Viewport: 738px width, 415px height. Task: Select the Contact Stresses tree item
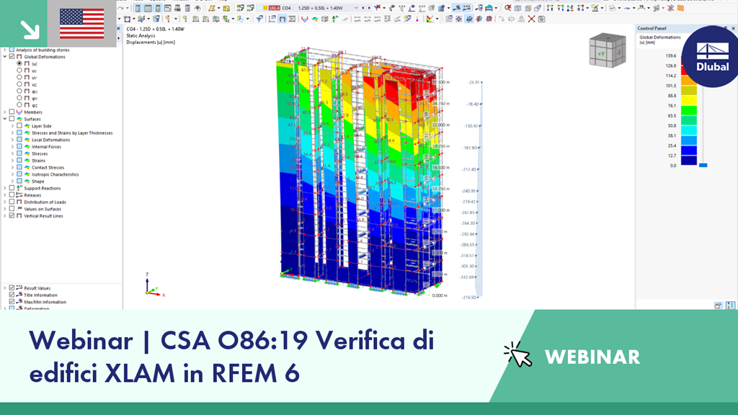click(48, 167)
